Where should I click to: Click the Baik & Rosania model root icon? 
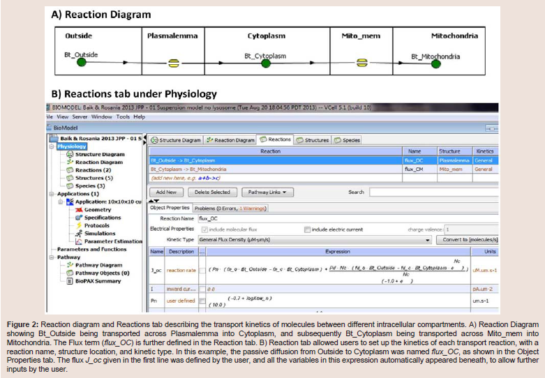point(54,138)
